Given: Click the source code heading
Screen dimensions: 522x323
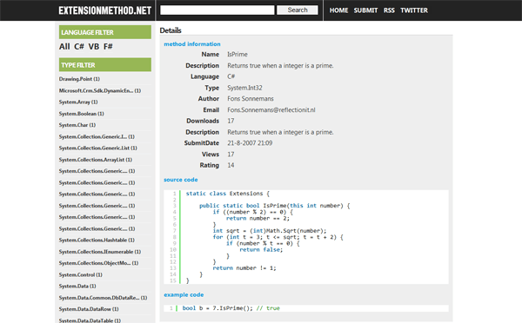Looking at the screenshot, I should (x=180, y=180).
